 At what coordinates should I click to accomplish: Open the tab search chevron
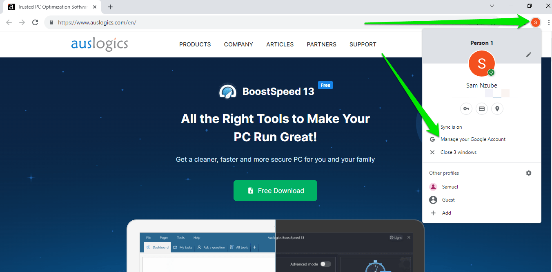tap(492, 6)
